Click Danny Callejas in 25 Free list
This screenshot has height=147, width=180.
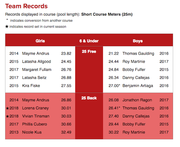pos(136,78)
